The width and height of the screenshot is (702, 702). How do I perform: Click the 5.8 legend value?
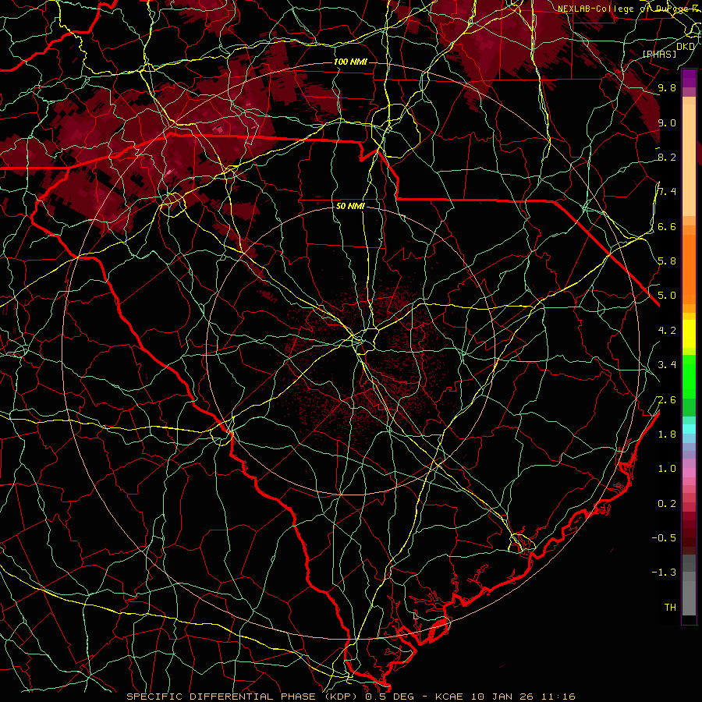pos(667,261)
